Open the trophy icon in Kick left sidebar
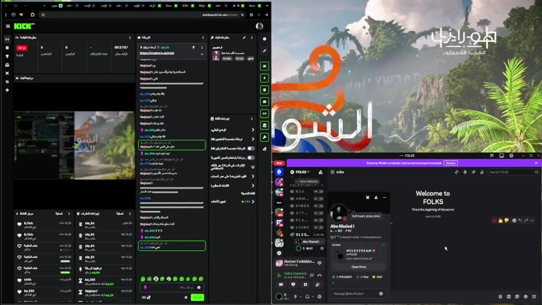This screenshot has width=542, height=305. point(7,56)
